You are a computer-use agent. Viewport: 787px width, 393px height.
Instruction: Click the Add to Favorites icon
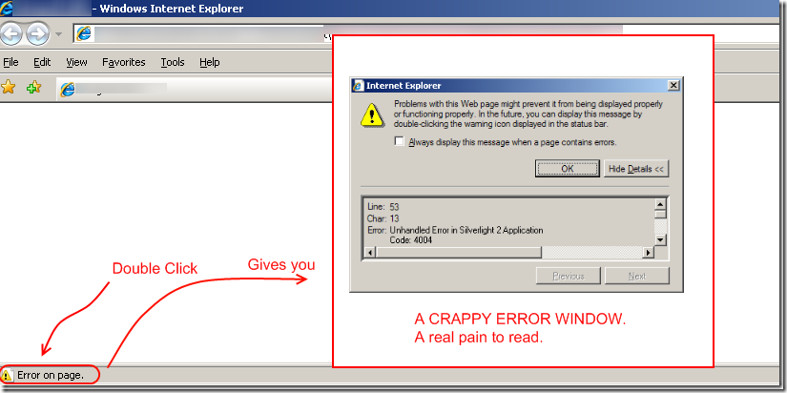point(33,88)
